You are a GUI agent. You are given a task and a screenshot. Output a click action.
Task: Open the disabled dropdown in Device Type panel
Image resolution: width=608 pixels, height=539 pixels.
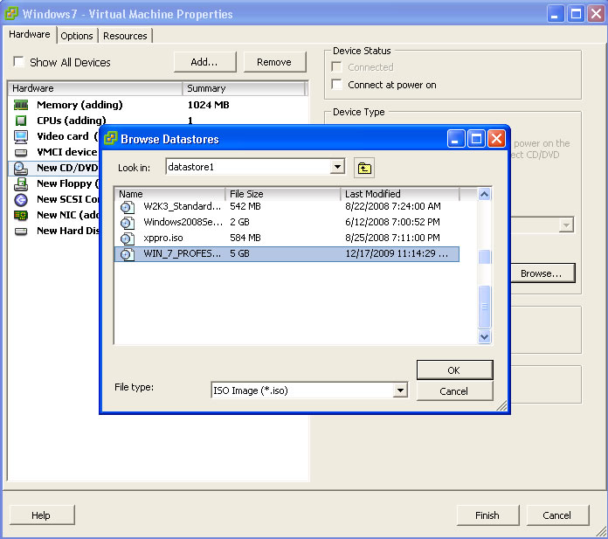point(566,225)
